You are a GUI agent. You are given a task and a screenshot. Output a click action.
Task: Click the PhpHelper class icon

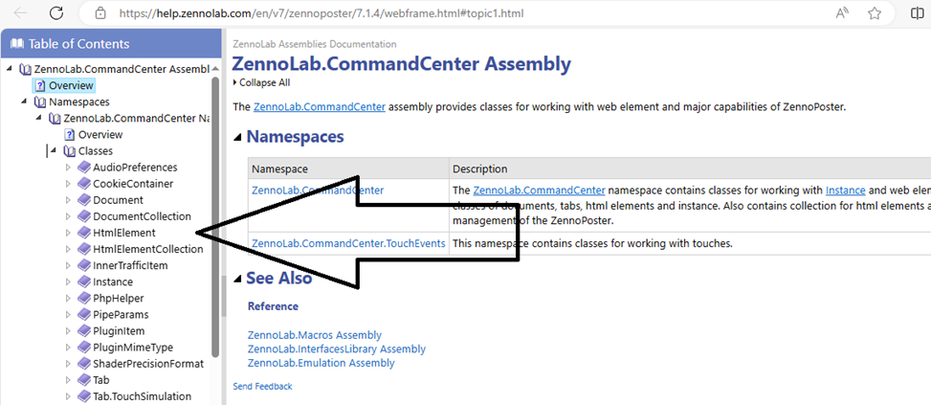coord(84,298)
